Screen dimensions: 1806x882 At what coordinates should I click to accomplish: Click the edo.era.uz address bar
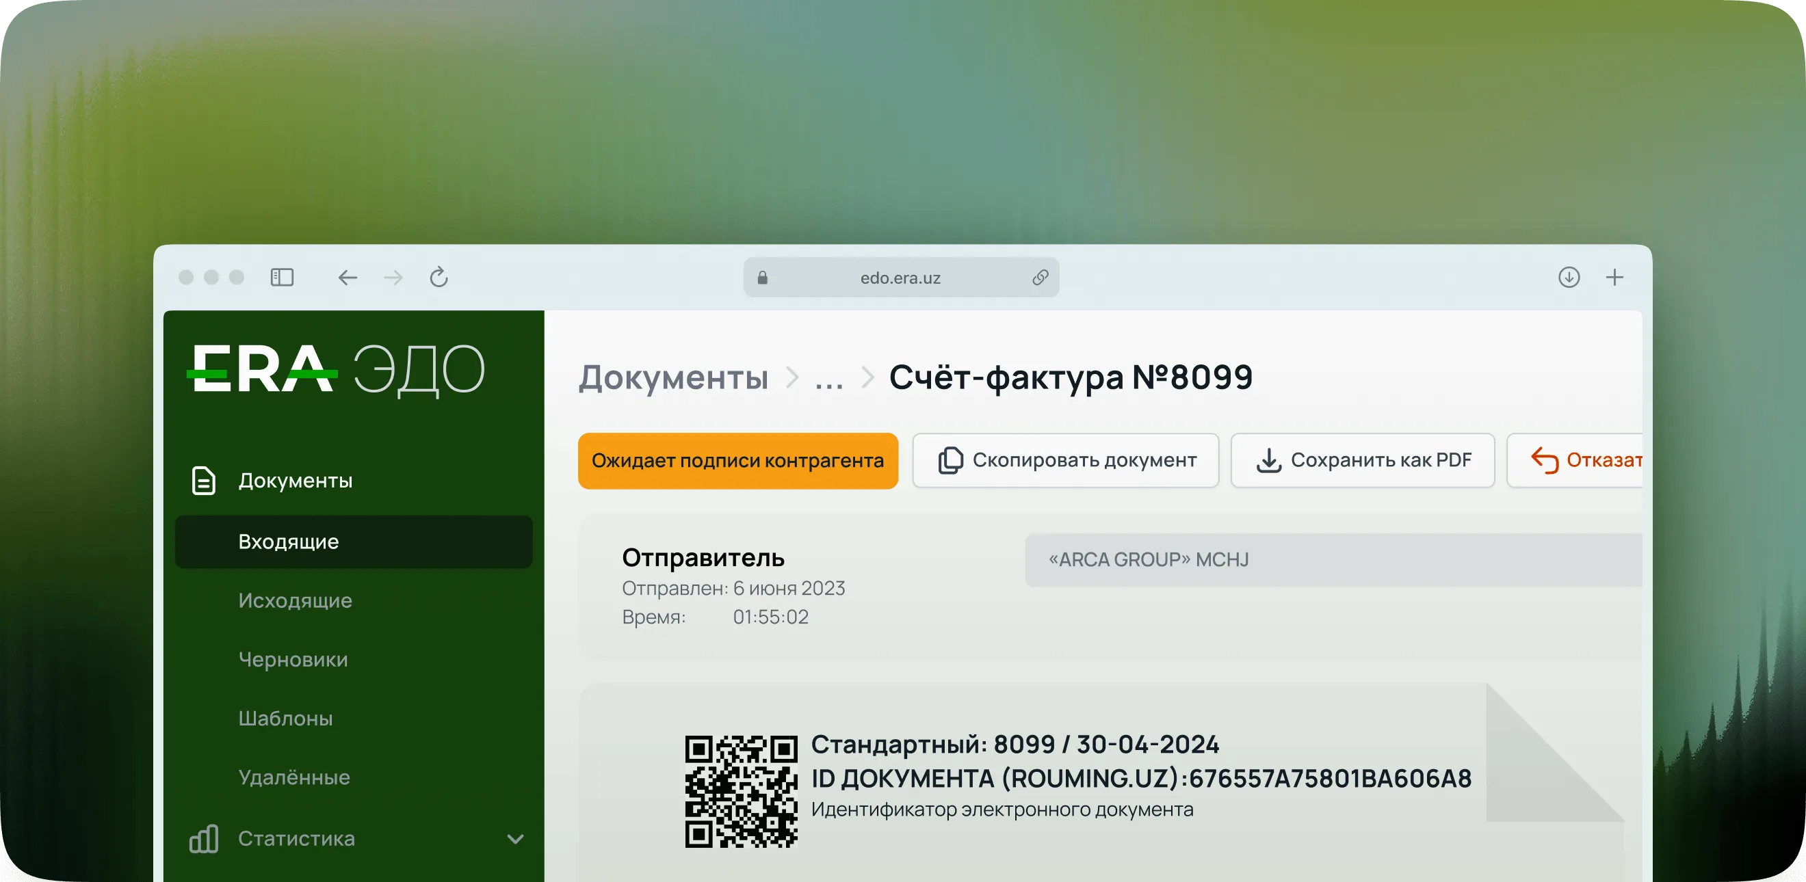pyautogui.click(x=901, y=278)
